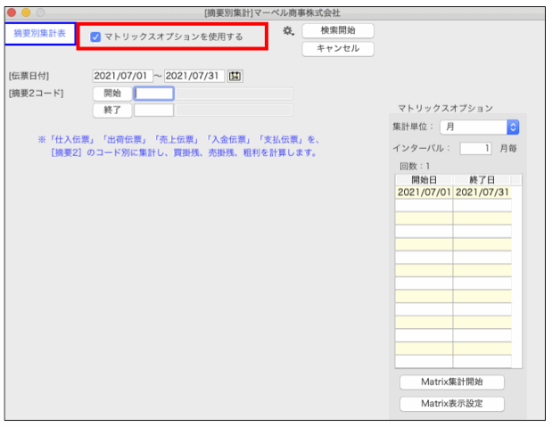The image size is (552, 427).
Task: Open the 集計単位 dropdown showing 月
Action: [x=479, y=127]
